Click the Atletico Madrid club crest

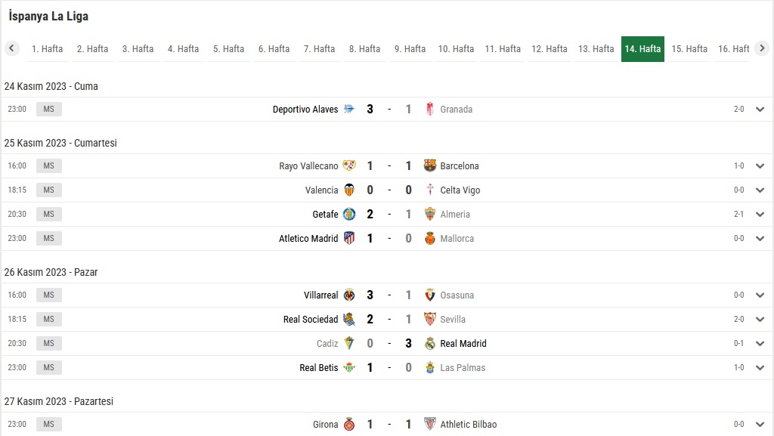tap(349, 238)
